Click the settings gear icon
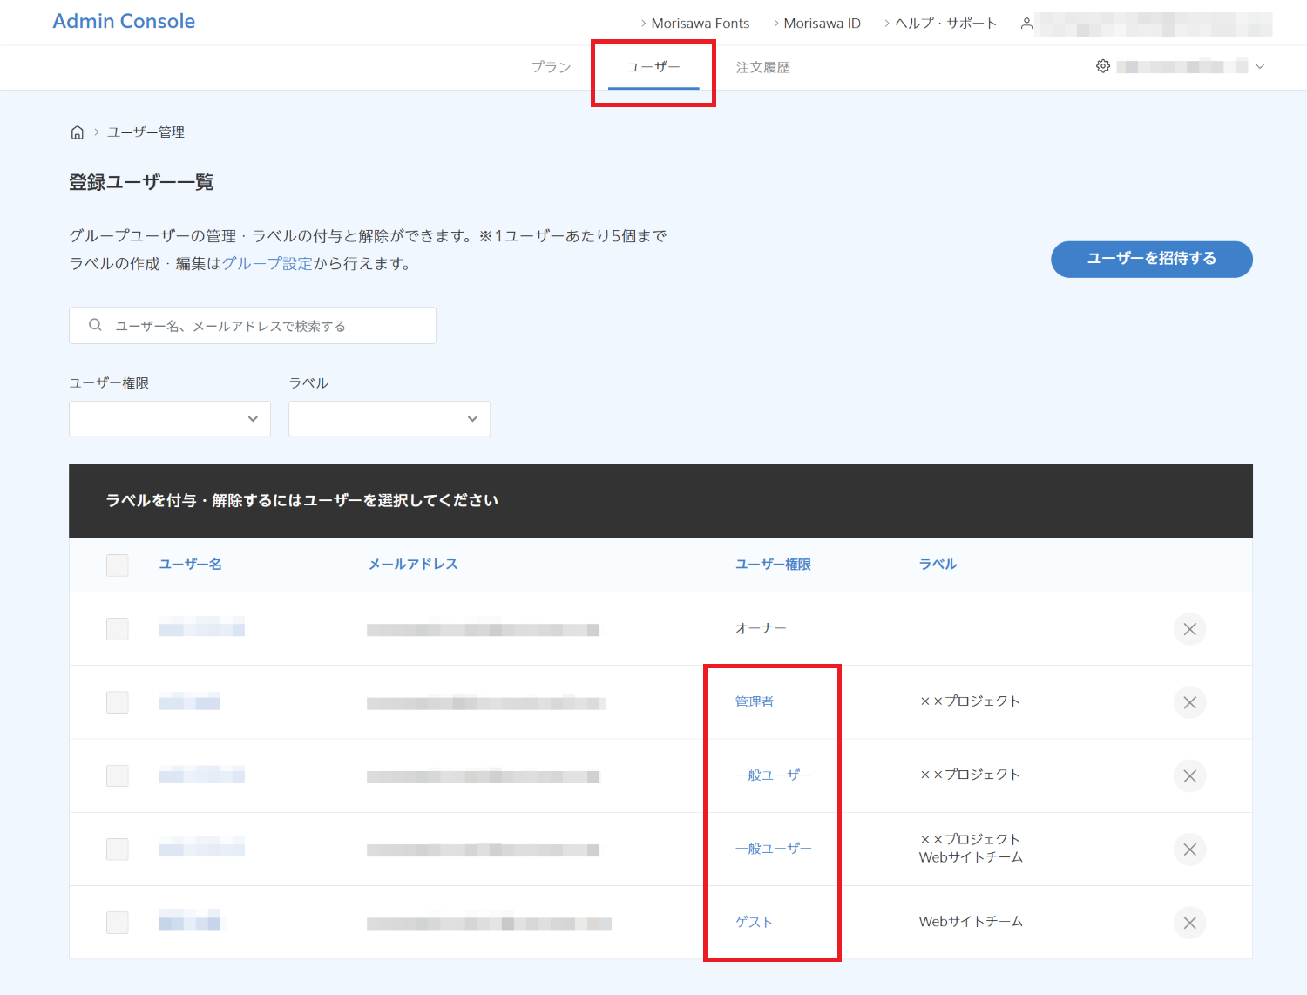This screenshot has height=995, width=1307. pos(1103,66)
